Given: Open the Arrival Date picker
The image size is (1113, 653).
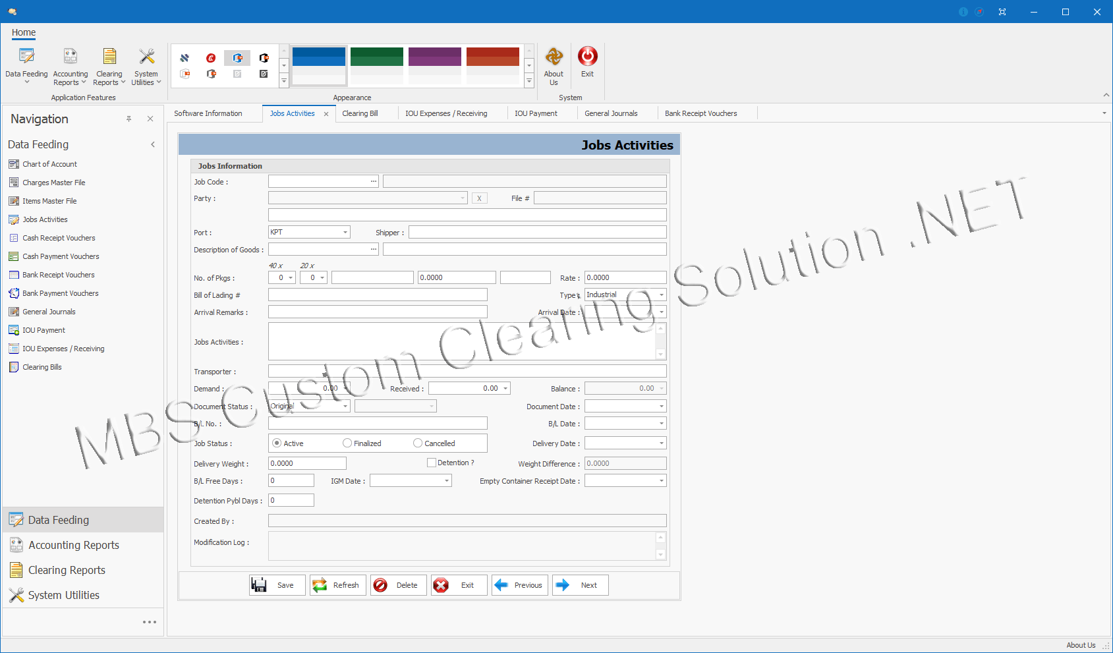Looking at the screenshot, I should point(662,312).
